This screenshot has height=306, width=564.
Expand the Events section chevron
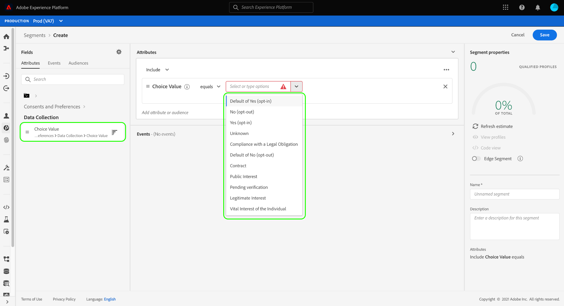click(x=453, y=134)
